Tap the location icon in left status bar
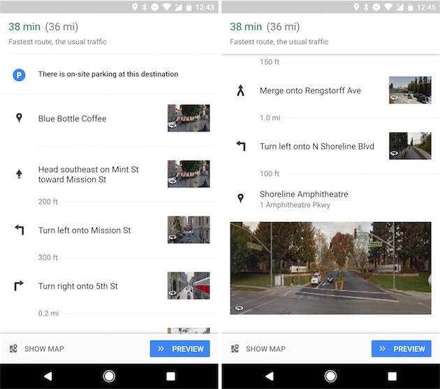The width and height of the screenshot is (440, 389). point(135,7)
